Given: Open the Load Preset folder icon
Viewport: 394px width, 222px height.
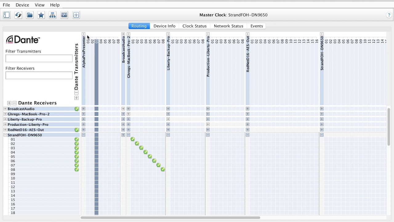Looking at the screenshot, I should click(x=30, y=15).
